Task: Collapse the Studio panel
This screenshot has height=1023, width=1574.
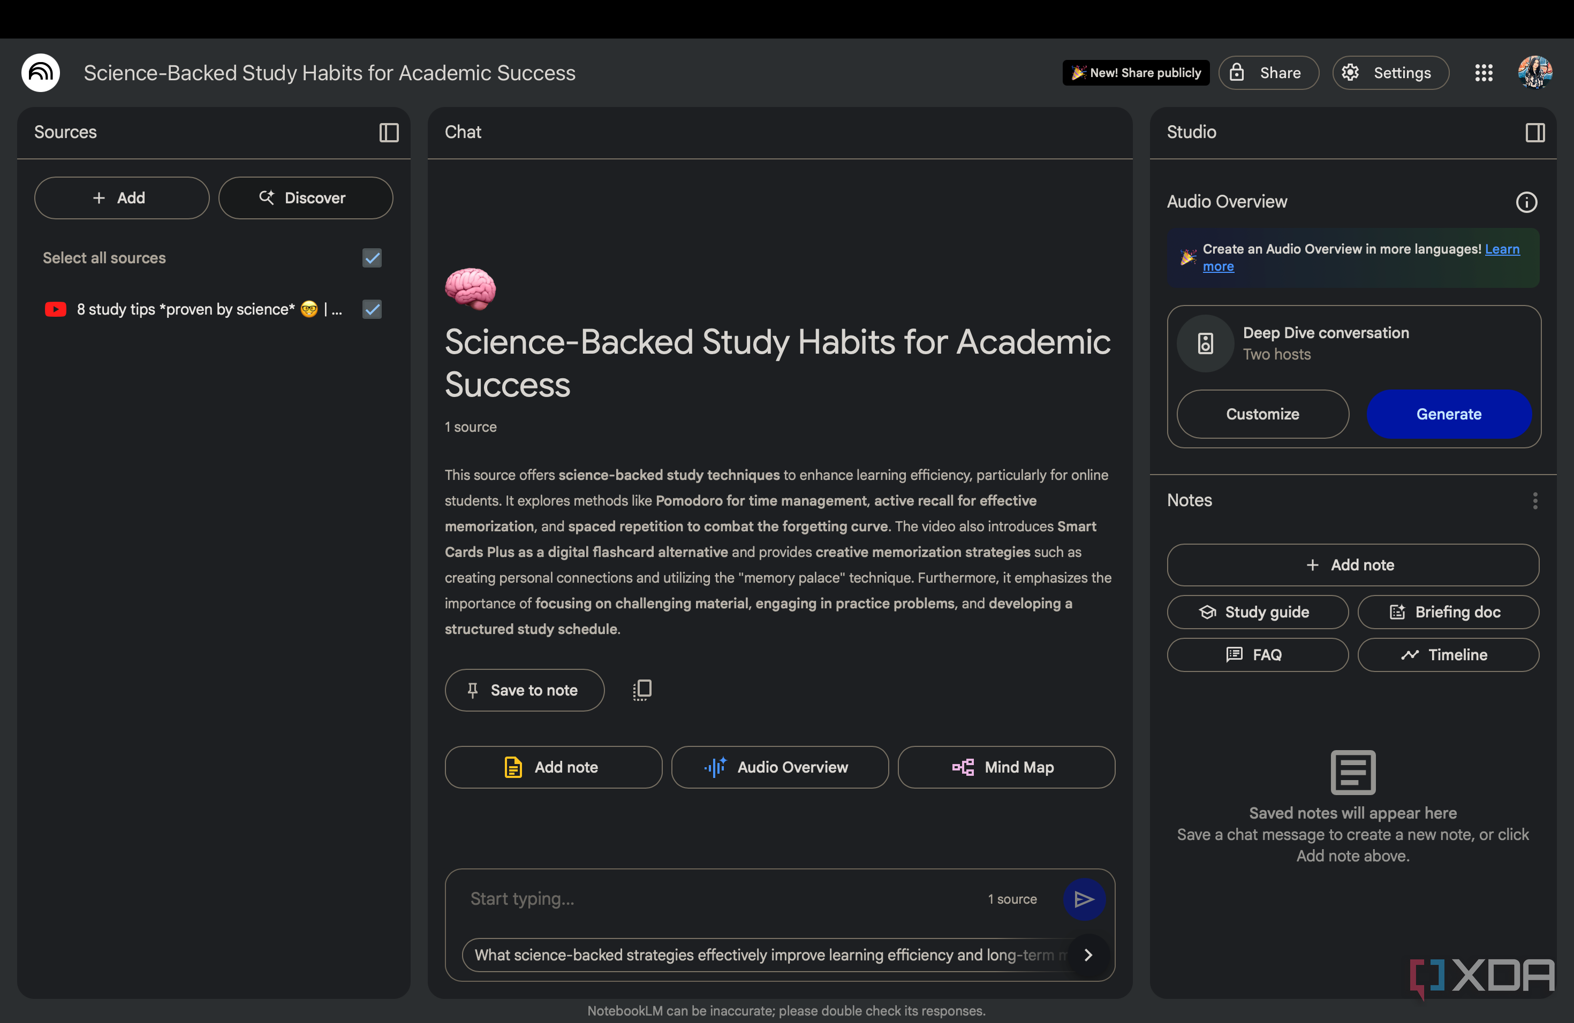Action: [x=1535, y=132]
